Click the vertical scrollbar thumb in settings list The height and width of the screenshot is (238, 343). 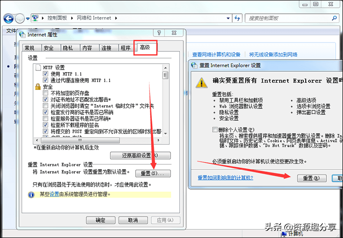point(166,75)
